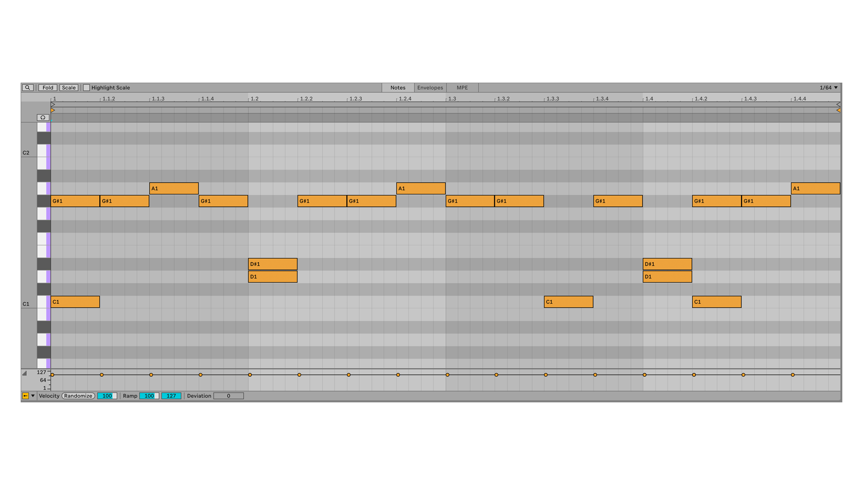Click the velocity marker at position 1.3
The height and width of the screenshot is (485, 863).
447,375
